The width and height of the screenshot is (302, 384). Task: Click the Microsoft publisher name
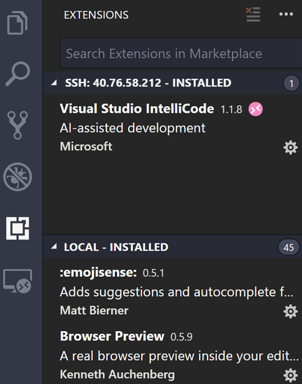pyautogui.click(x=86, y=146)
